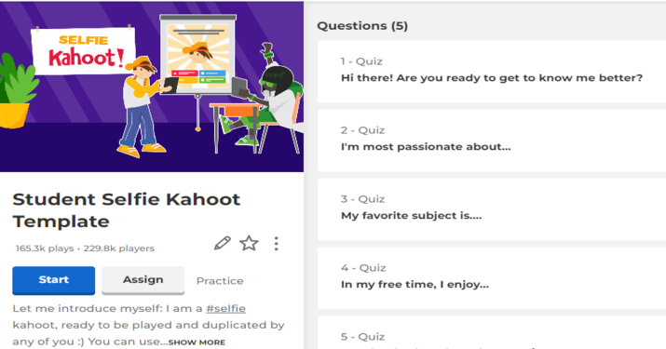Click the projector screen in the cover illustration
Screen dimensions: 666x349
point(197,53)
